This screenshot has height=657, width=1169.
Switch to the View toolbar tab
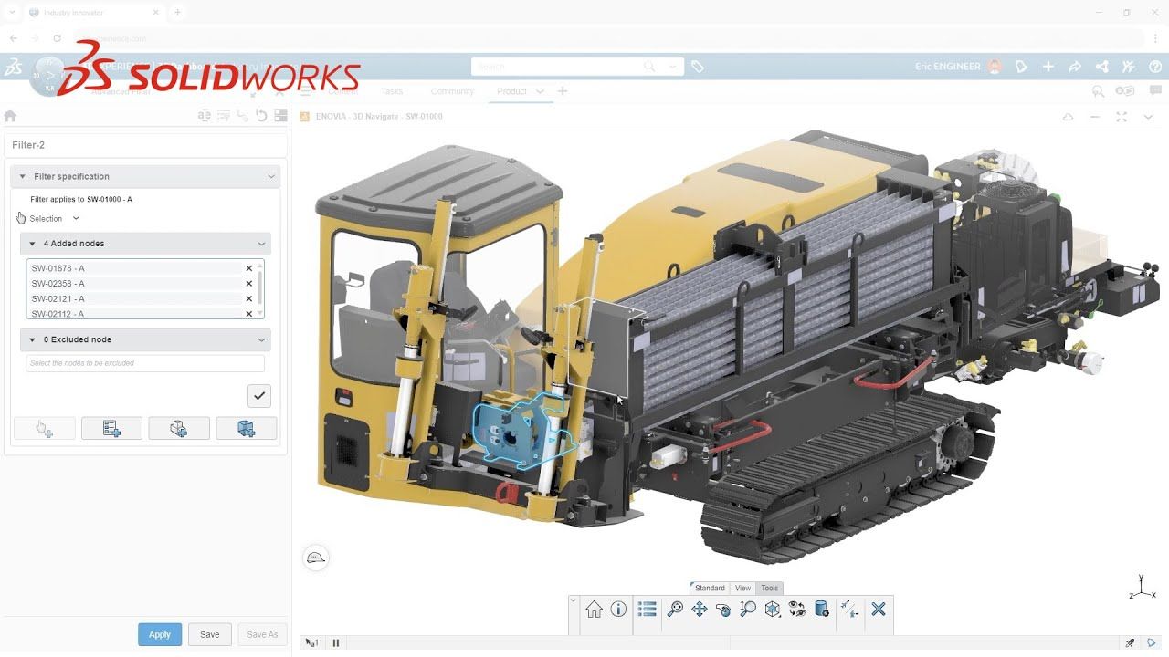pos(742,588)
